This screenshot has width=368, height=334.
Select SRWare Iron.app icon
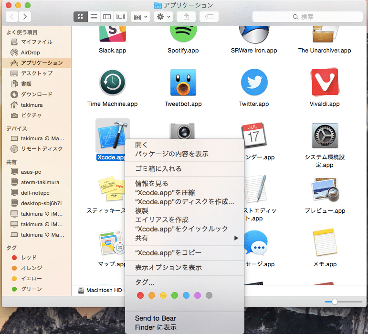254,35
